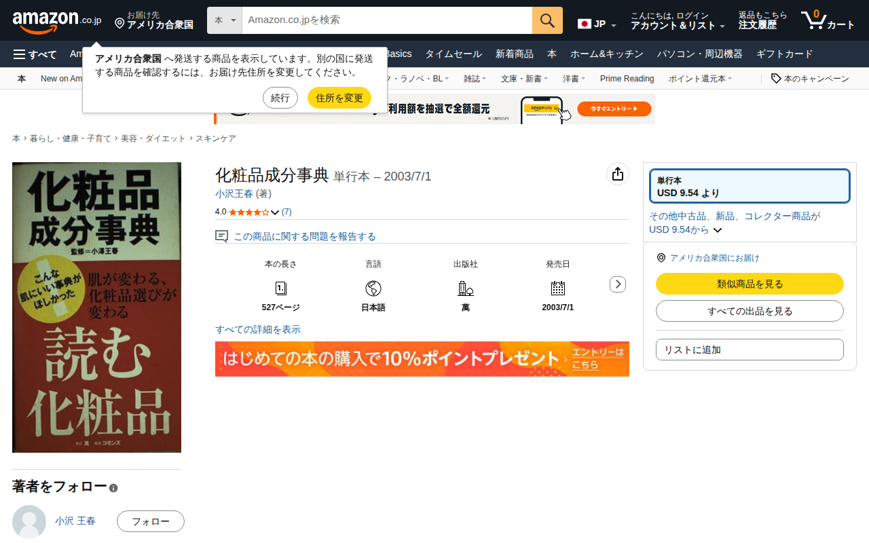Click the delivery location pin icon in header
869x543 pixels.
119,24
